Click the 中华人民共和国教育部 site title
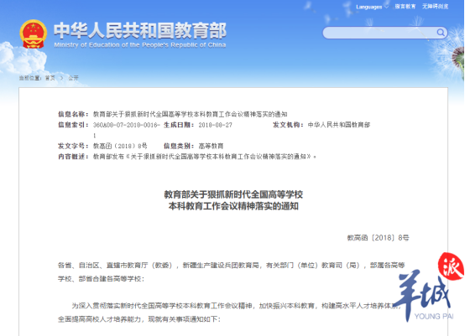 (140, 30)
